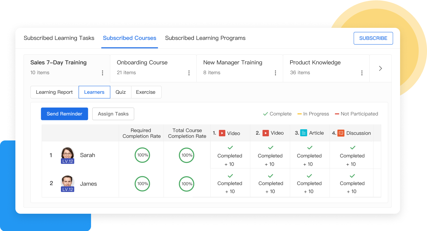Open Onboarding Course three-dot menu

pos(189,73)
